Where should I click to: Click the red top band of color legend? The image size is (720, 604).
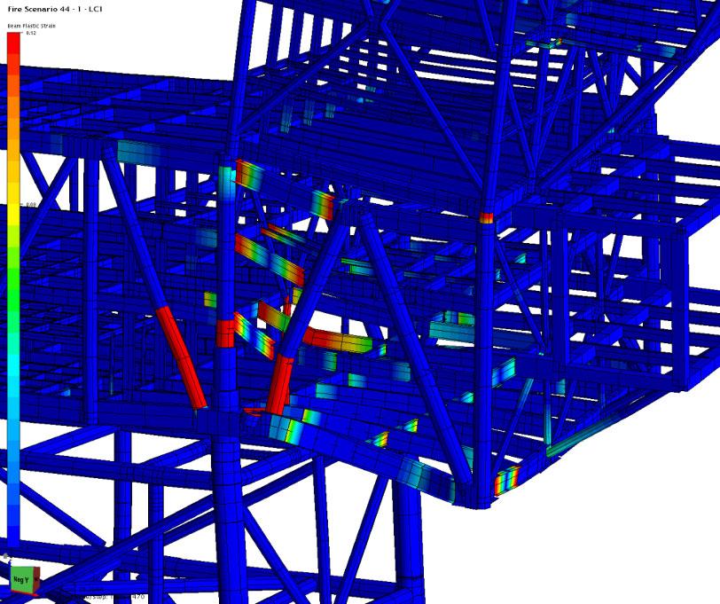(x=13, y=48)
